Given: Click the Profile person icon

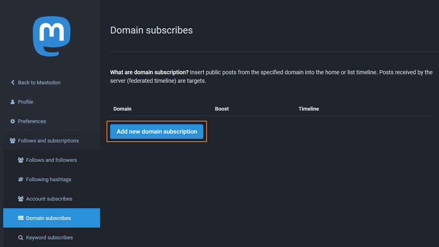Looking at the screenshot, I should coord(13,102).
